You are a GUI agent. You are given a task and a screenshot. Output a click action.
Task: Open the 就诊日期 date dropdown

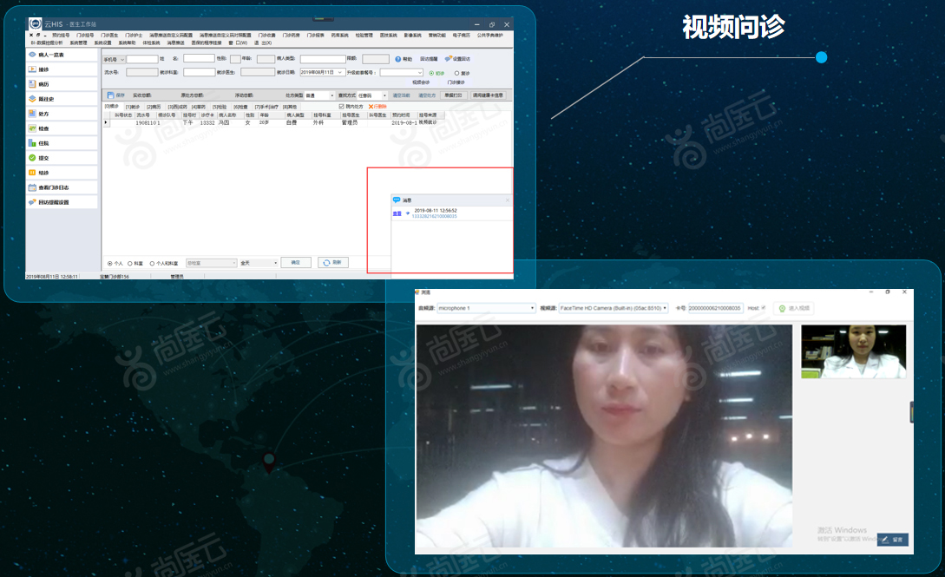coord(340,72)
